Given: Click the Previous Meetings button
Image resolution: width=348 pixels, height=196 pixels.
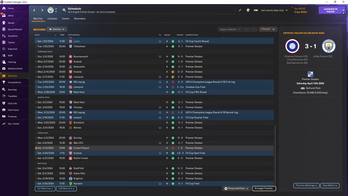Looking at the screenshot, I should point(306,185).
